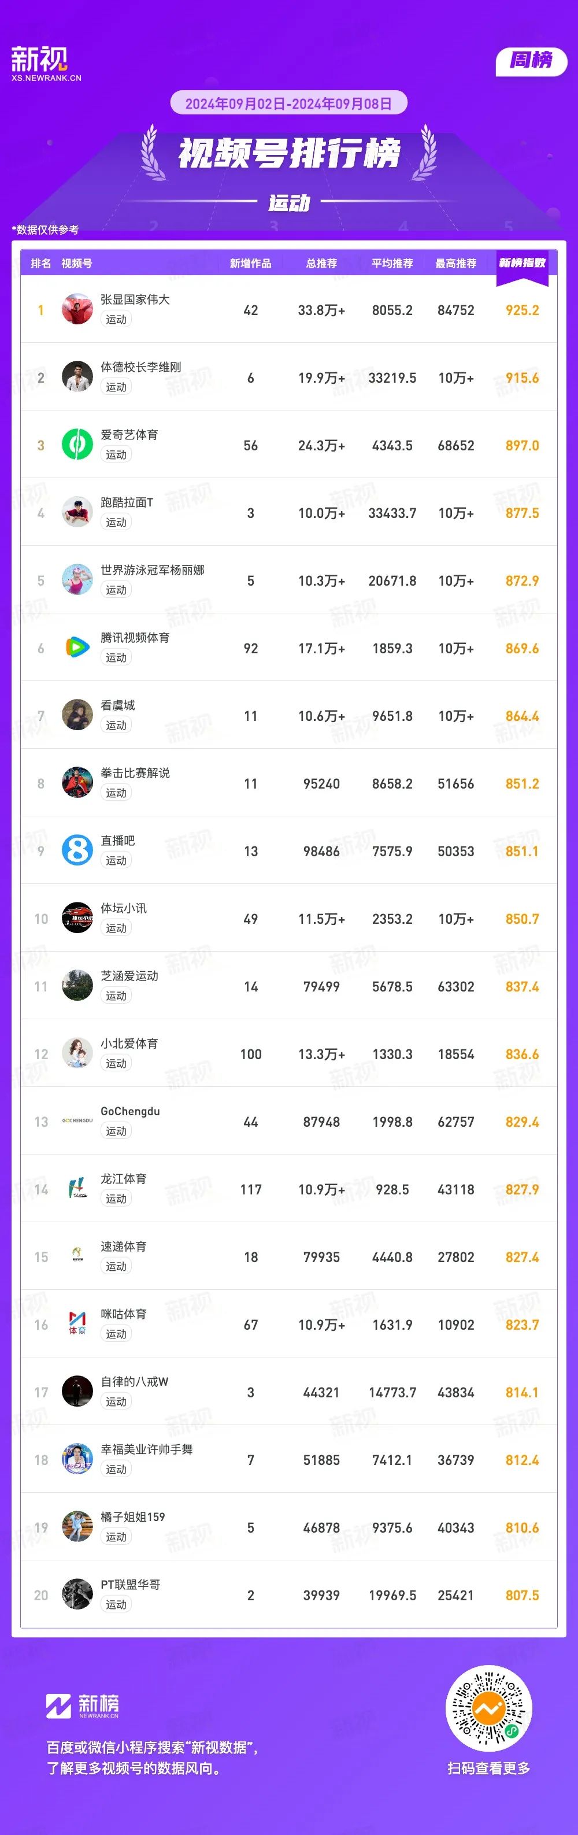Click the 最高推荐 column header
578x1835 pixels.
click(x=455, y=264)
